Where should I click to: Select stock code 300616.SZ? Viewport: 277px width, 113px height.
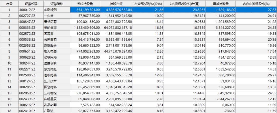point(31,105)
